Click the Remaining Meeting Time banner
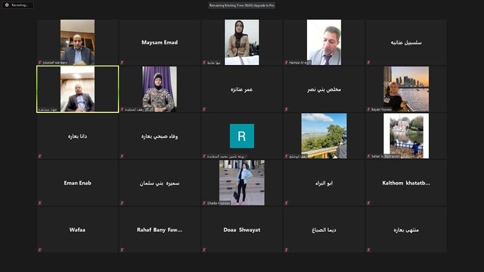This screenshot has width=484, height=272. point(242,6)
